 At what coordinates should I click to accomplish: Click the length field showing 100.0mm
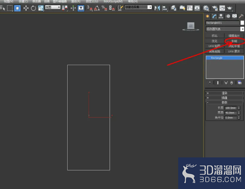tap(231, 108)
